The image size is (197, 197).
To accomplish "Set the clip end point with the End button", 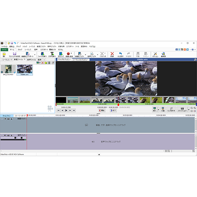I will 113,110.
